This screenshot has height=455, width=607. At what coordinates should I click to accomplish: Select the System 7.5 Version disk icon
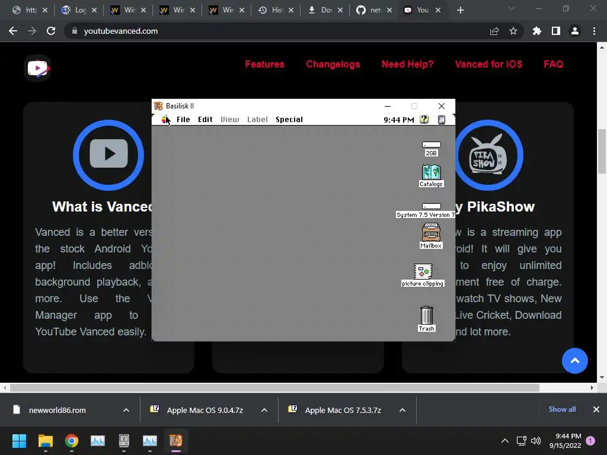coord(425,210)
